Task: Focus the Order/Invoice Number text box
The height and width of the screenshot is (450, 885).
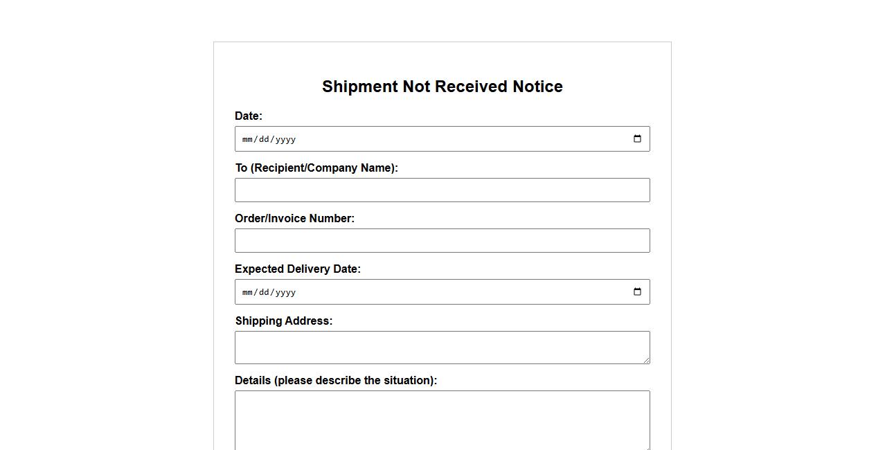Action: tap(442, 241)
